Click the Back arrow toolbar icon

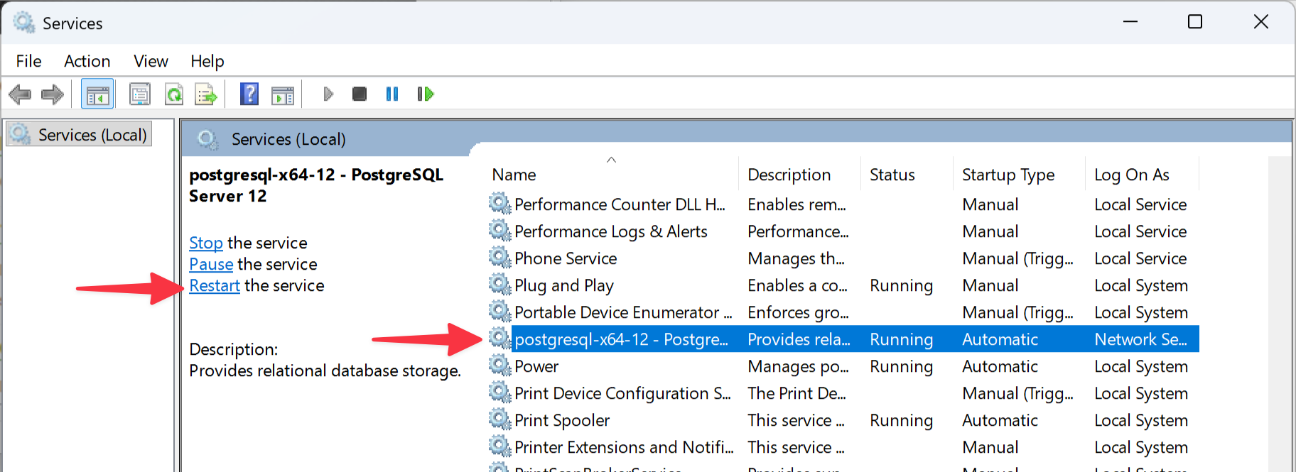click(x=20, y=94)
